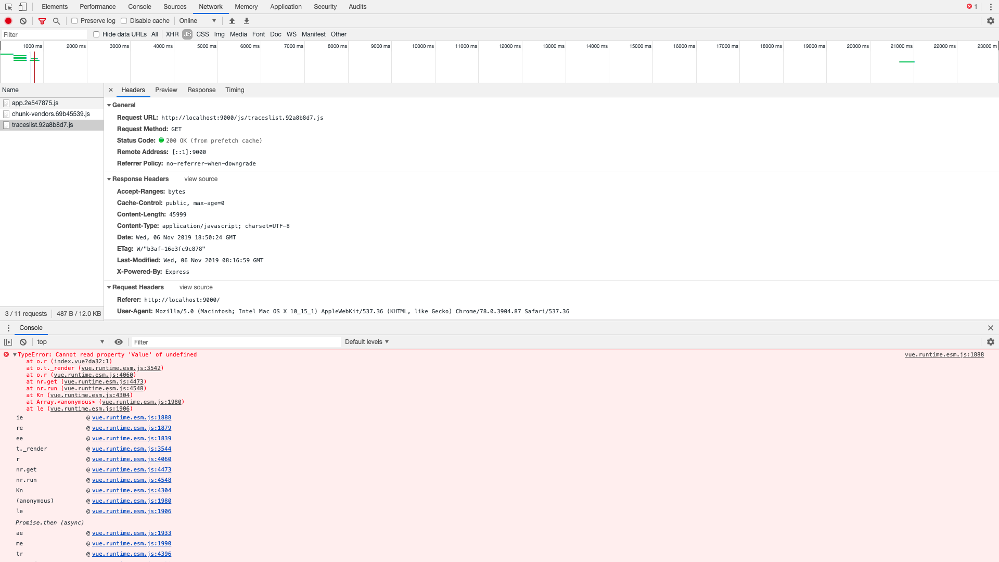Open vue.runtime.esm.js:1888 from error stack
This screenshot has height=562, width=999.
(x=943, y=354)
